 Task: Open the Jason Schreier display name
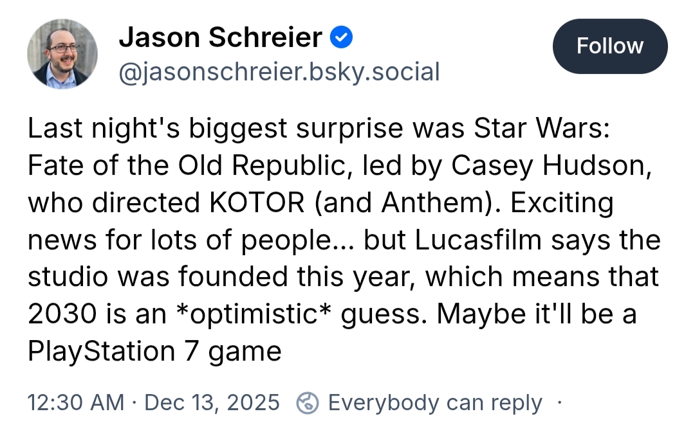coord(220,39)
